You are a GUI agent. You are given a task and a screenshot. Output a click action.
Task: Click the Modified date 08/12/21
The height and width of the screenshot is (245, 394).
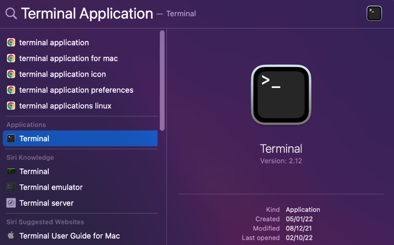tap(299, 228)
